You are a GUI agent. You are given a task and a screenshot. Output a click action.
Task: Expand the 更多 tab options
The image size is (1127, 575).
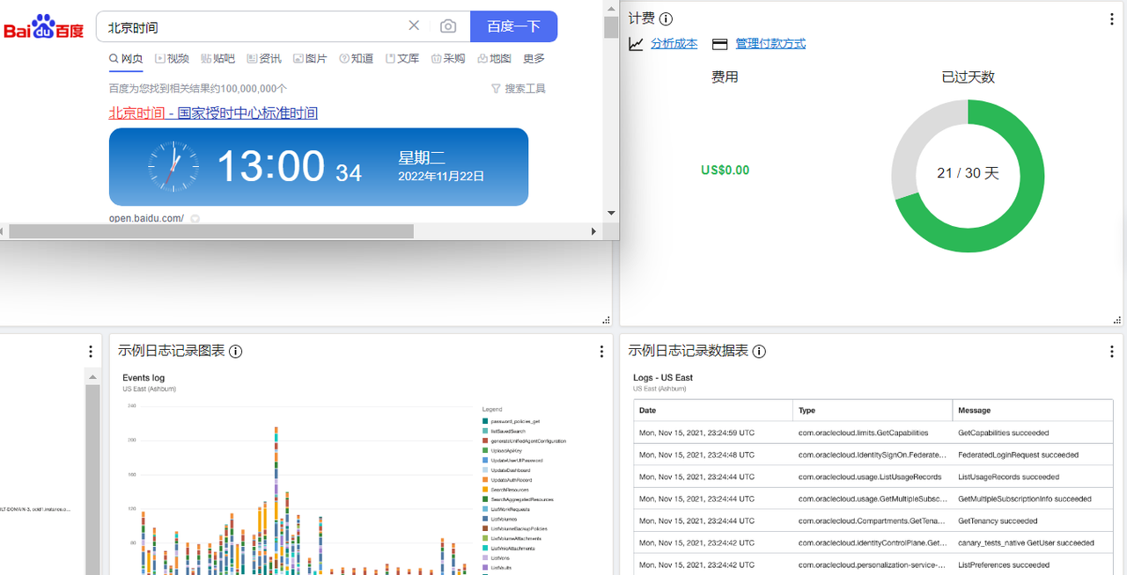click(x=534, y=59)
